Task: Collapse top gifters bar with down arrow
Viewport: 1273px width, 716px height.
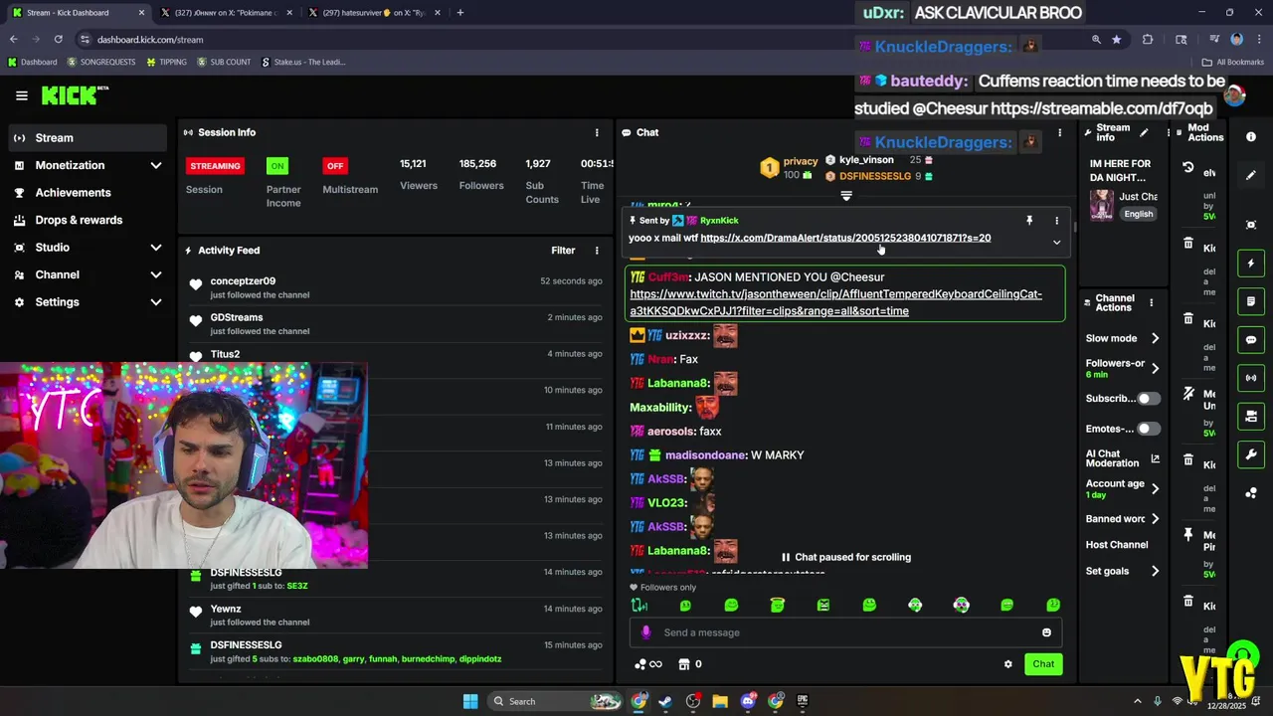Action: pyautogui.click(x=846, y=196)
